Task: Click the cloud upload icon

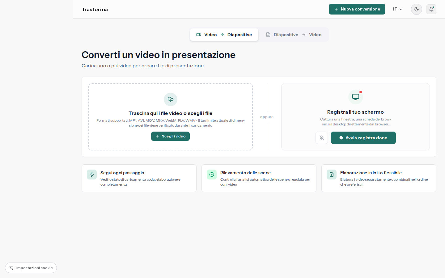Action: 171,99
